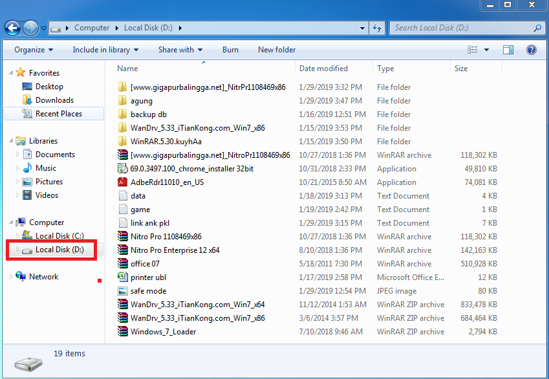Collapse the Libraries tree arrow
The width and height of the screenshot is (549, 379).
click(x=11, y=141)
